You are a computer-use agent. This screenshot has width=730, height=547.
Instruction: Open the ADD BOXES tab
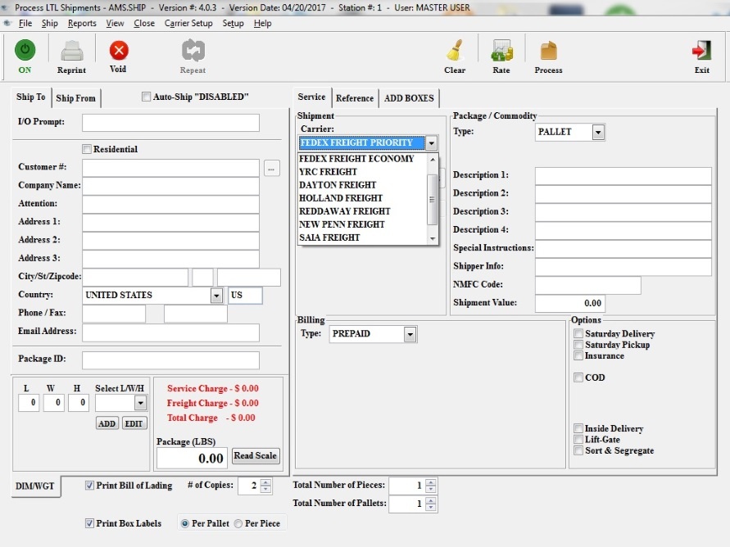[409, 98]
